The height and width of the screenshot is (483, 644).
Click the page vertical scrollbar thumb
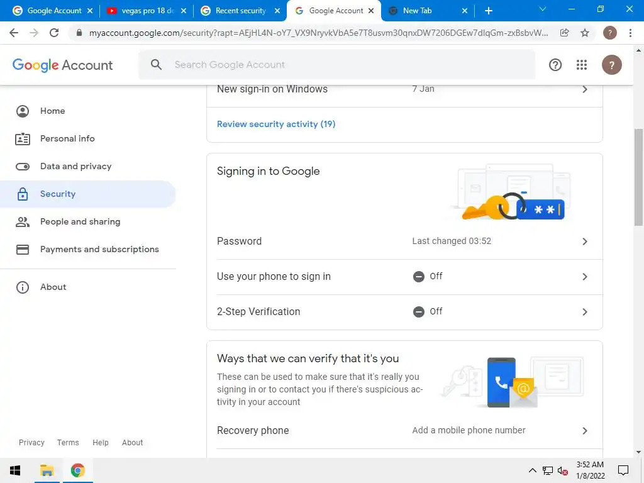[x=638, y=177]
